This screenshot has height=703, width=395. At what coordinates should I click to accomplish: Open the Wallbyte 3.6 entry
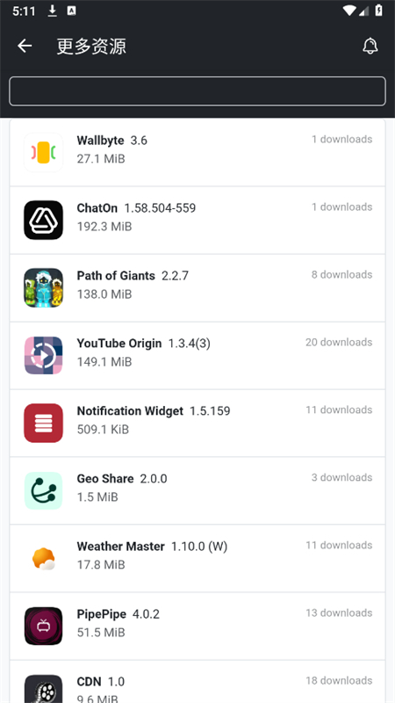197,152
